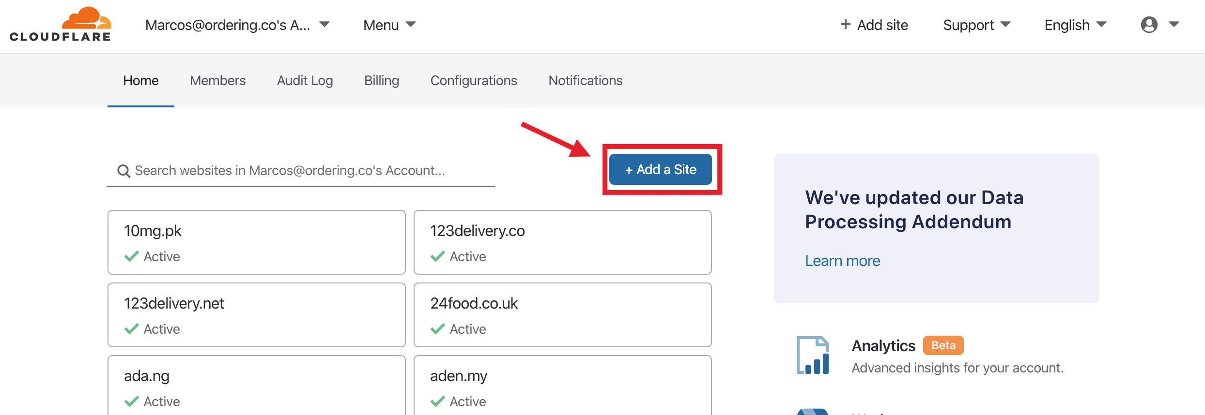Open the 24food.co.uk site card

[x=563, y=315]
